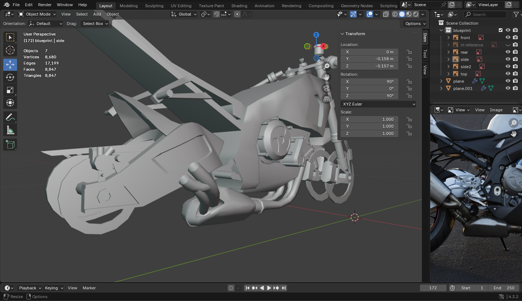
Task: Activate the Rotate tool
Action: (10, 77)
